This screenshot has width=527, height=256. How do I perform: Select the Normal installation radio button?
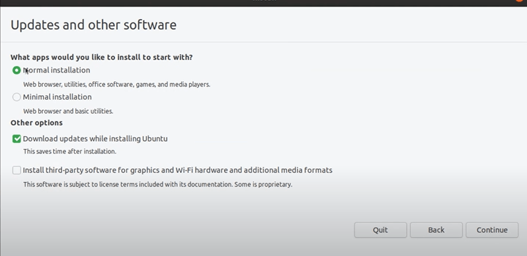pos(17,70)
